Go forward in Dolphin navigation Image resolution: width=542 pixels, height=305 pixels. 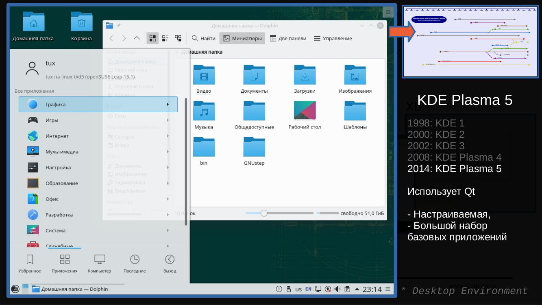pos(124,38)
